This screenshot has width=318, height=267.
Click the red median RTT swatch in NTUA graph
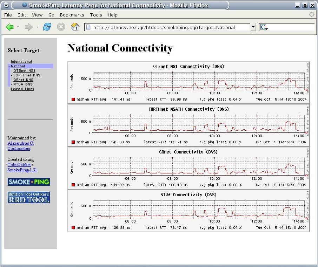point(73,227)
